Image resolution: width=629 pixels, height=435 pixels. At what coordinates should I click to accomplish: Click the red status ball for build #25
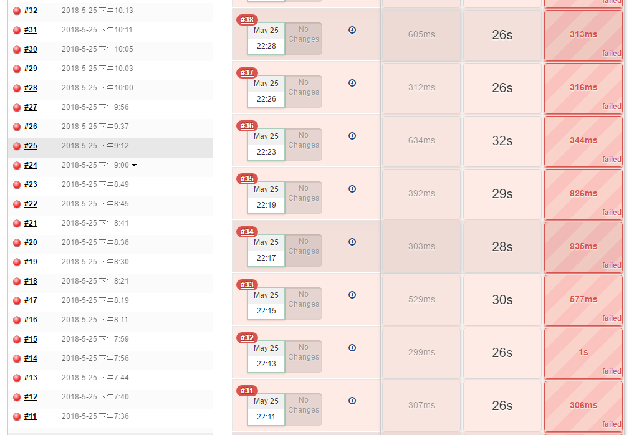[x=17, y=146]
